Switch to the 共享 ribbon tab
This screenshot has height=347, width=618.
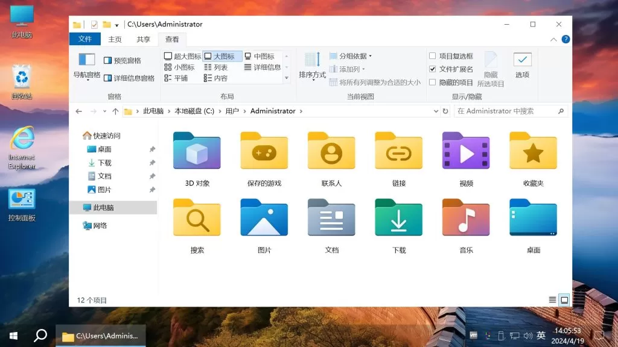tap(143, 39)
